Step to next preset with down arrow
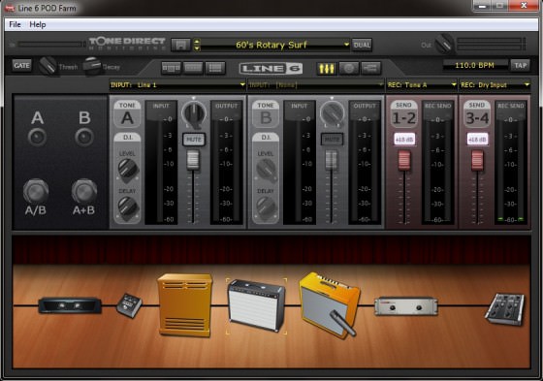This screenshot has width=543, height=381. (x=197, y=48)
